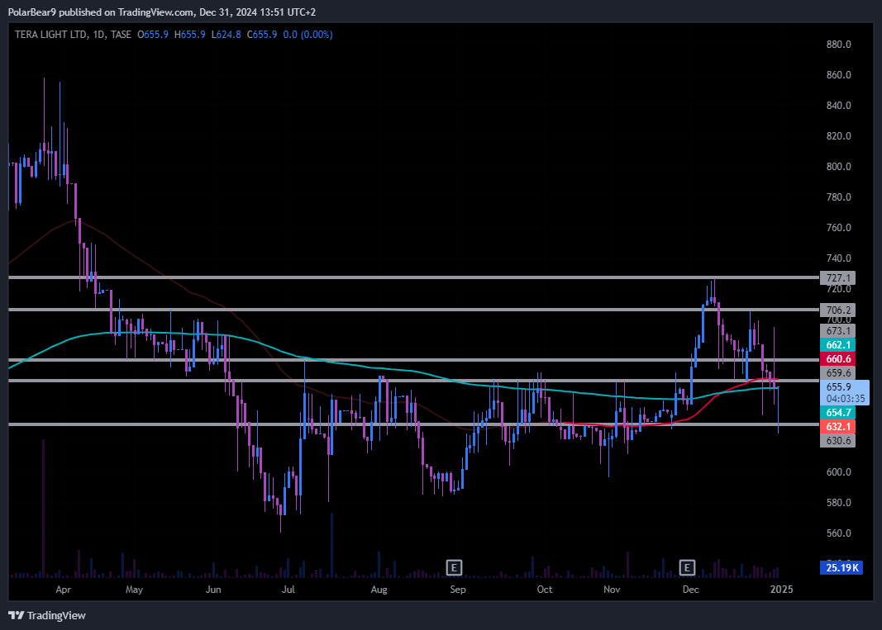Click the C655.9 close value
Image resolution: width=882 pixels, height=630 pixels.
262,35
